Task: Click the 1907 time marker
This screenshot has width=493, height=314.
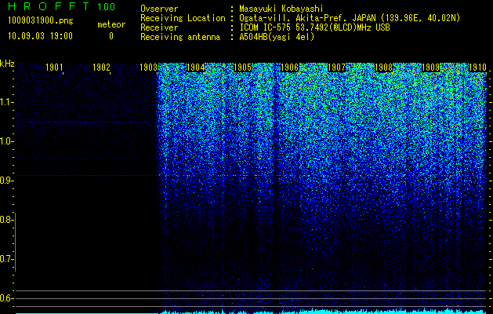Action: tap(336, 68)
